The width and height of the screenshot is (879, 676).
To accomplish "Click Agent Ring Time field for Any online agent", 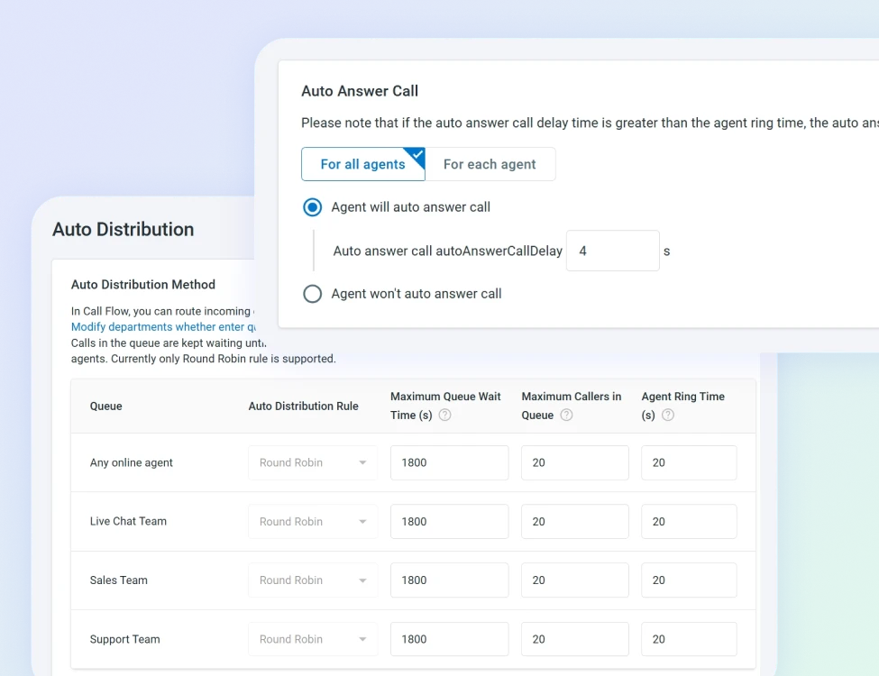I will coord(689,462).
